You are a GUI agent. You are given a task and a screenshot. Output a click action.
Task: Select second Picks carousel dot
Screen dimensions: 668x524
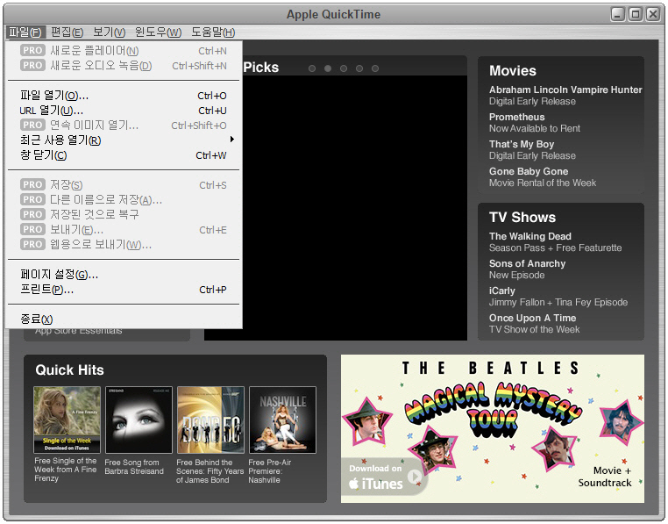tap(328, 68)
